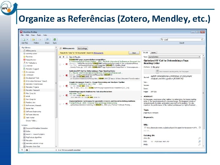Select Recently Added in My Library
Screen dimensions: 220x165
(x=31, y=53)
